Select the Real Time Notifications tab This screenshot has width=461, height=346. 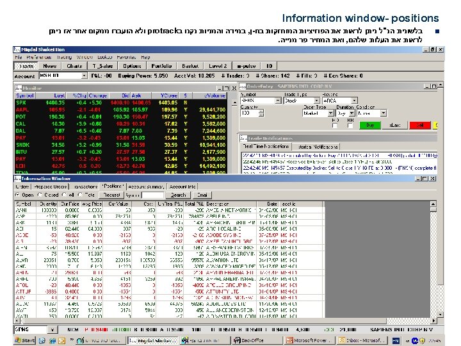[x=266, y=146]
